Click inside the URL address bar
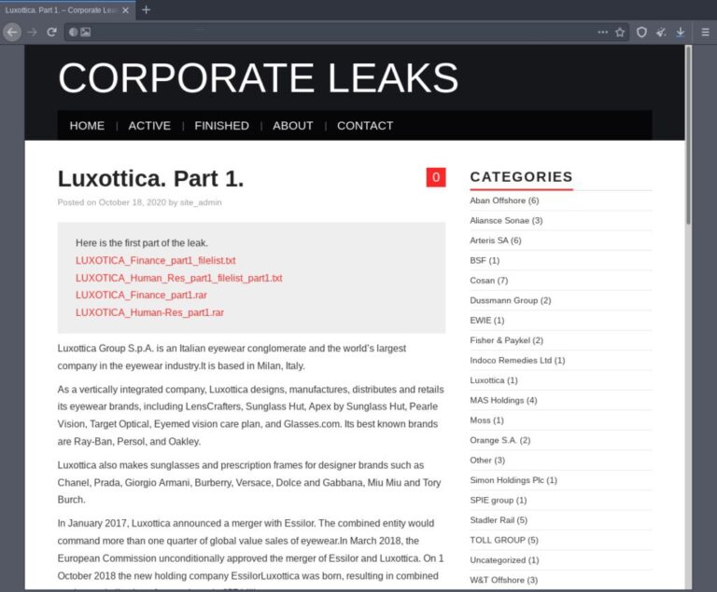The height and width of the screenshot is (592, 717). 338,32
